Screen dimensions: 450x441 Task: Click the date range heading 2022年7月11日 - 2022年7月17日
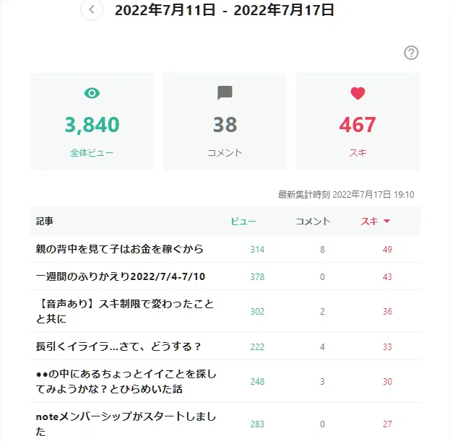[x=225, y=10]
